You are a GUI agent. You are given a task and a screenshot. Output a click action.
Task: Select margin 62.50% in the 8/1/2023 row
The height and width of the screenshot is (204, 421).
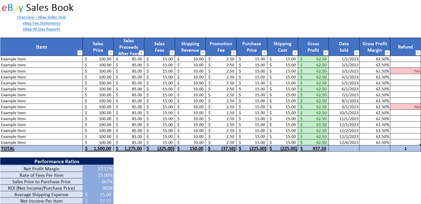[375, 101]
